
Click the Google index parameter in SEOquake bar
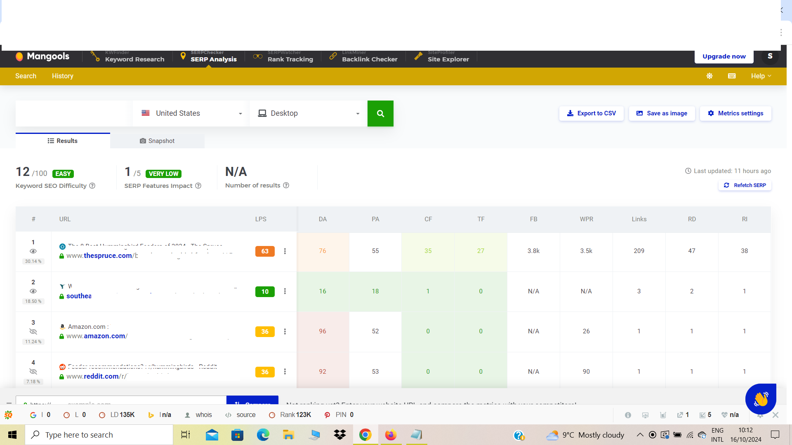tap(40, 415)
